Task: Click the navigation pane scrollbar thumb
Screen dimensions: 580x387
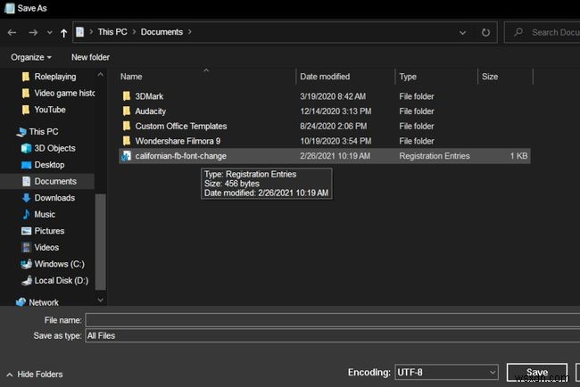Action: click(100, 242)
